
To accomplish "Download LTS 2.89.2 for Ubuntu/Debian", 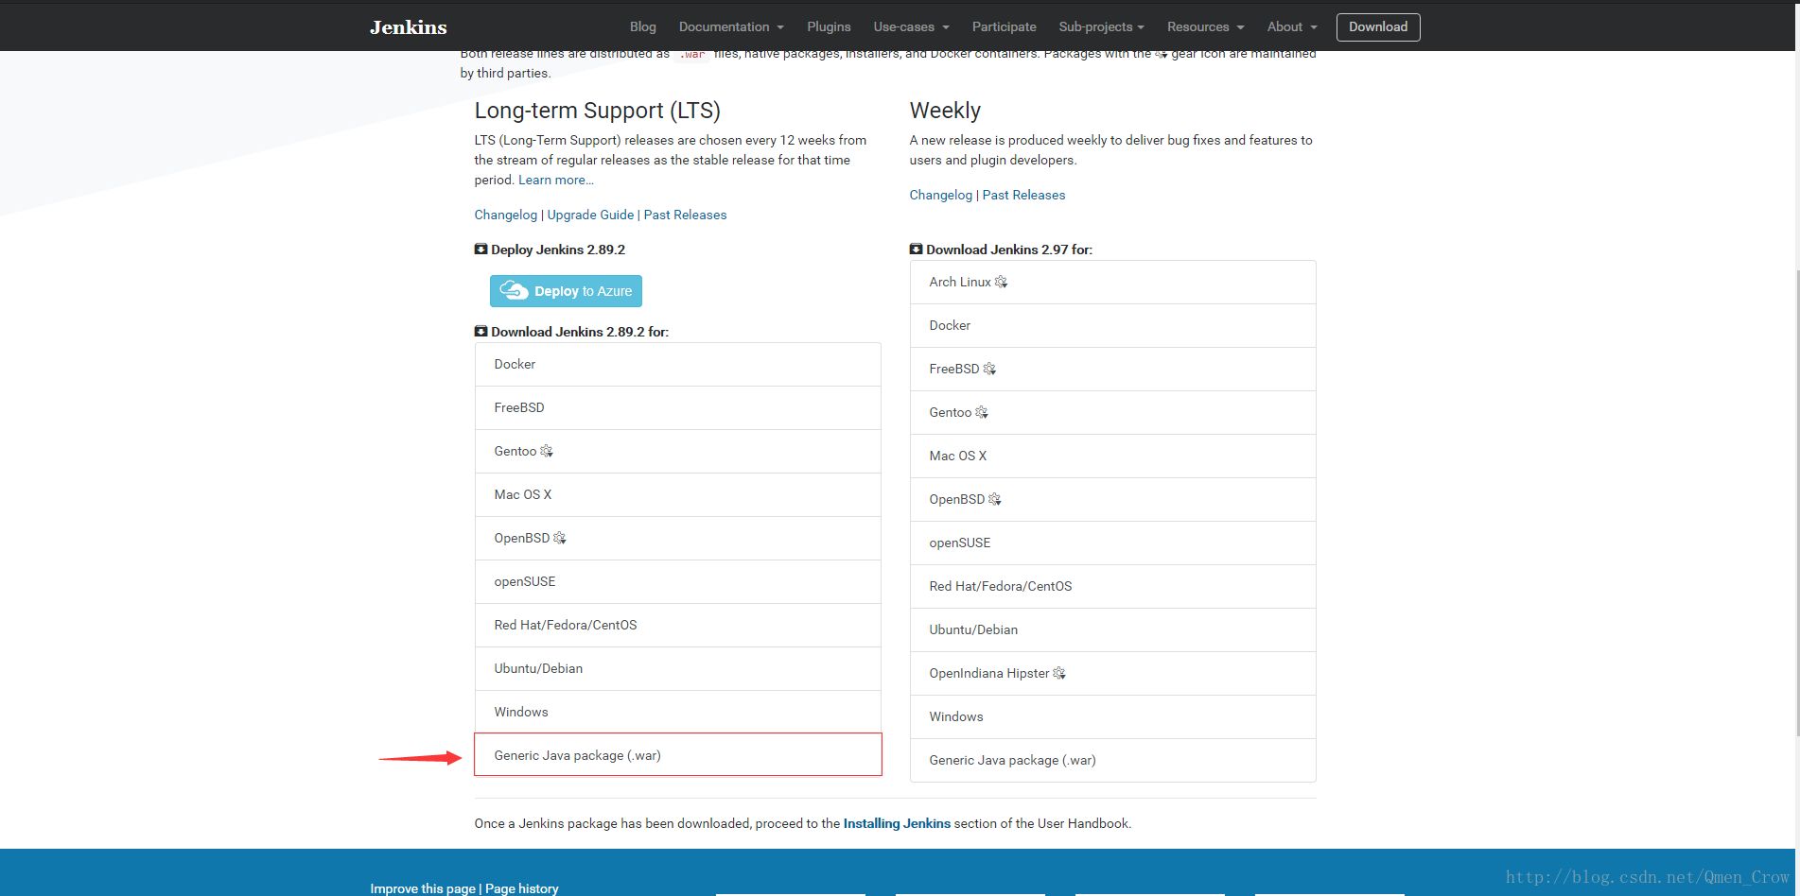I will pos(677,668).
